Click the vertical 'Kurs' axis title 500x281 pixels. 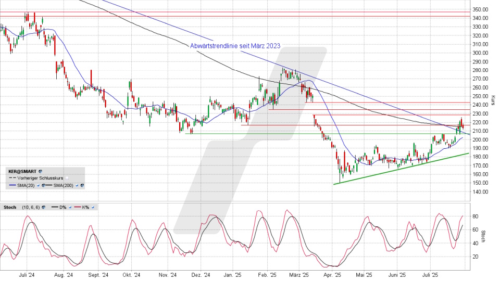pos(493,100)
